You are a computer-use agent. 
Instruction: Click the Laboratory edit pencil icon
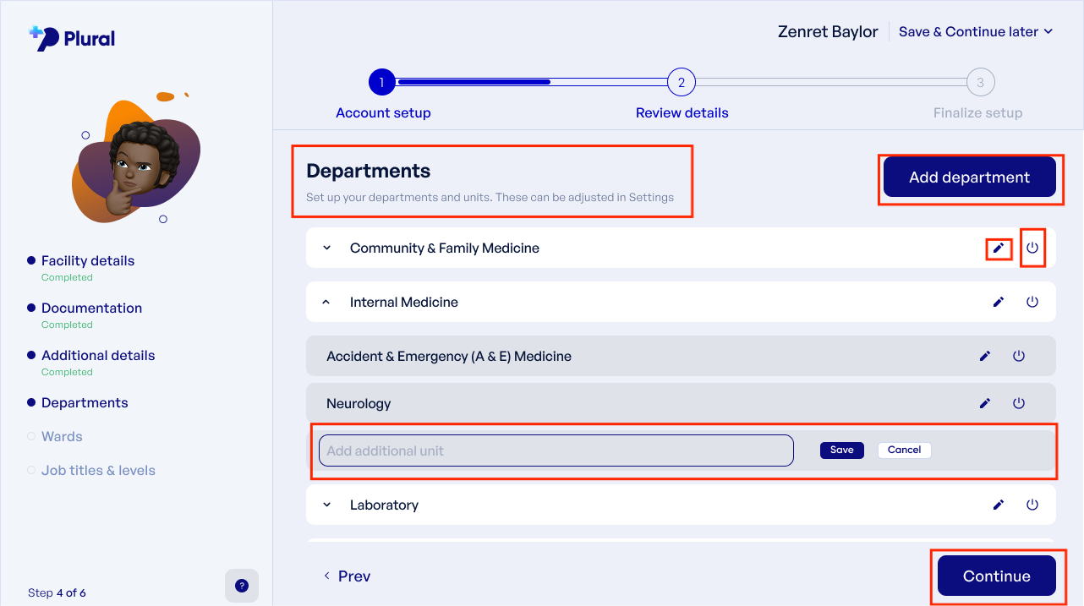pos(999,505)
